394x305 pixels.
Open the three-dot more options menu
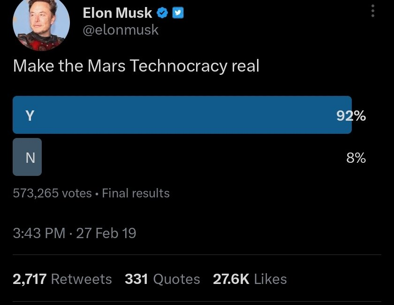tap(373, 12)
